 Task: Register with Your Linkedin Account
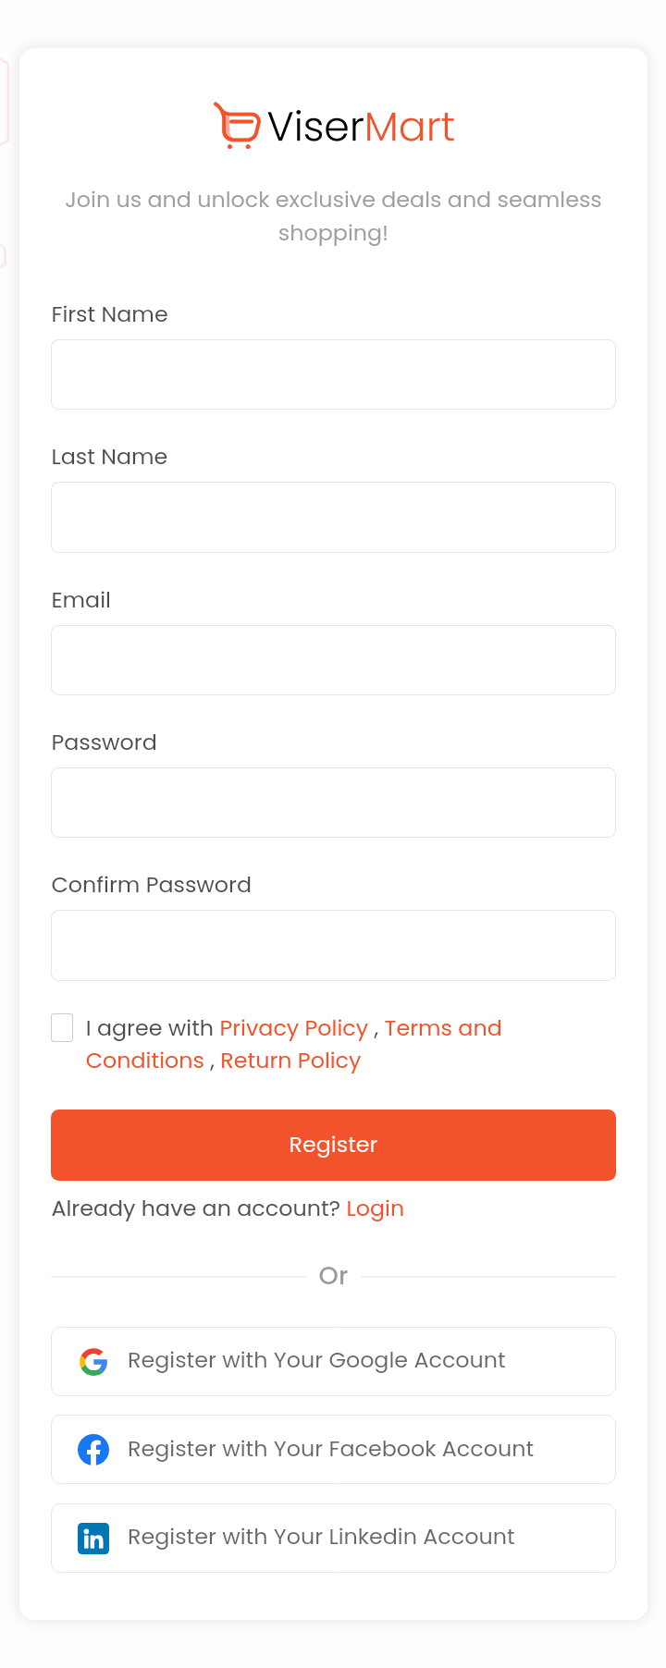pos(333,1538)
